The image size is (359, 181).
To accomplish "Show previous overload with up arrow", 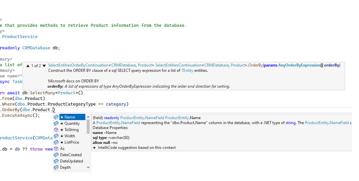I will 28,66.
